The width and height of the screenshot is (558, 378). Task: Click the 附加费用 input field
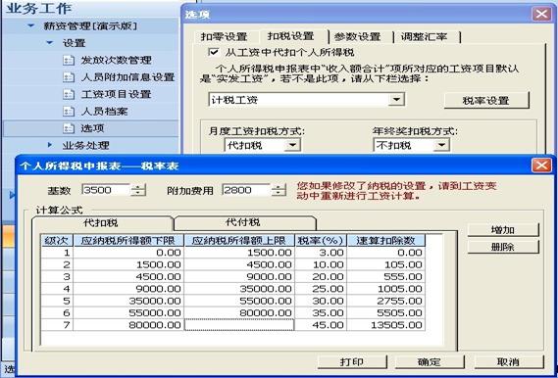click(x=246, y=190)
